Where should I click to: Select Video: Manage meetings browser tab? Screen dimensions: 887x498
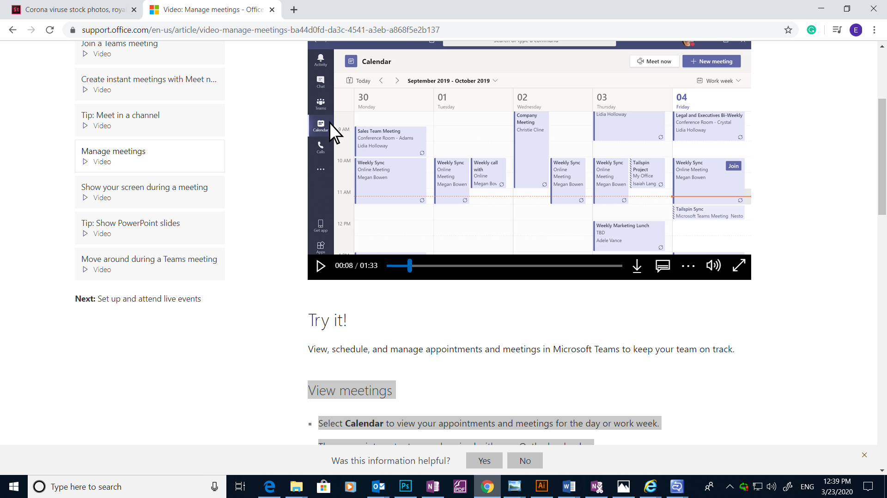point(213,10)
